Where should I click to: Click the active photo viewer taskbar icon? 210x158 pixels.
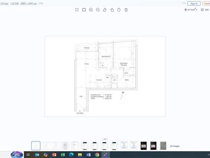[x=106, y=155]
